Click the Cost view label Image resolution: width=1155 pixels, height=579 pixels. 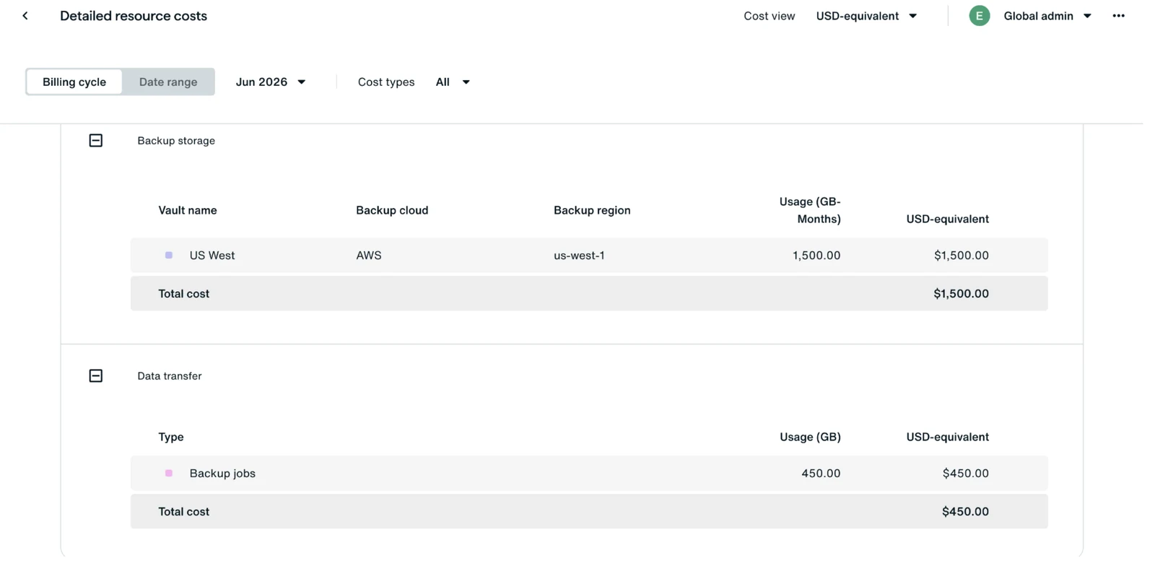(x=769, y=16)
